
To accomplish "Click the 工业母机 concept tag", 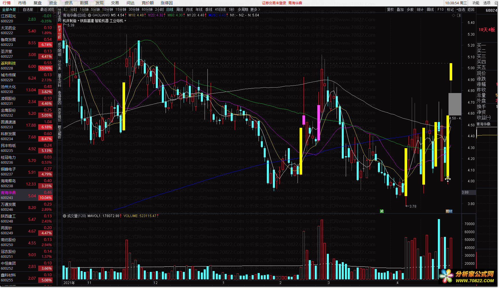I will [117, 21].
